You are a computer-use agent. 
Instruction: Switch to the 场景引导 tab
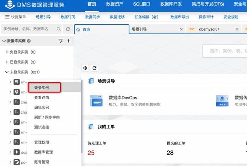point(139,29)
